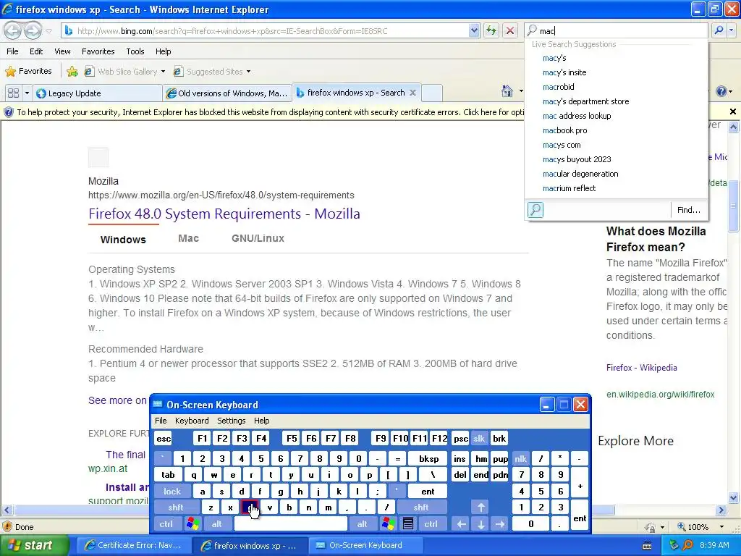
Task: Open search provider dropdown arrow
Action: 731,30
